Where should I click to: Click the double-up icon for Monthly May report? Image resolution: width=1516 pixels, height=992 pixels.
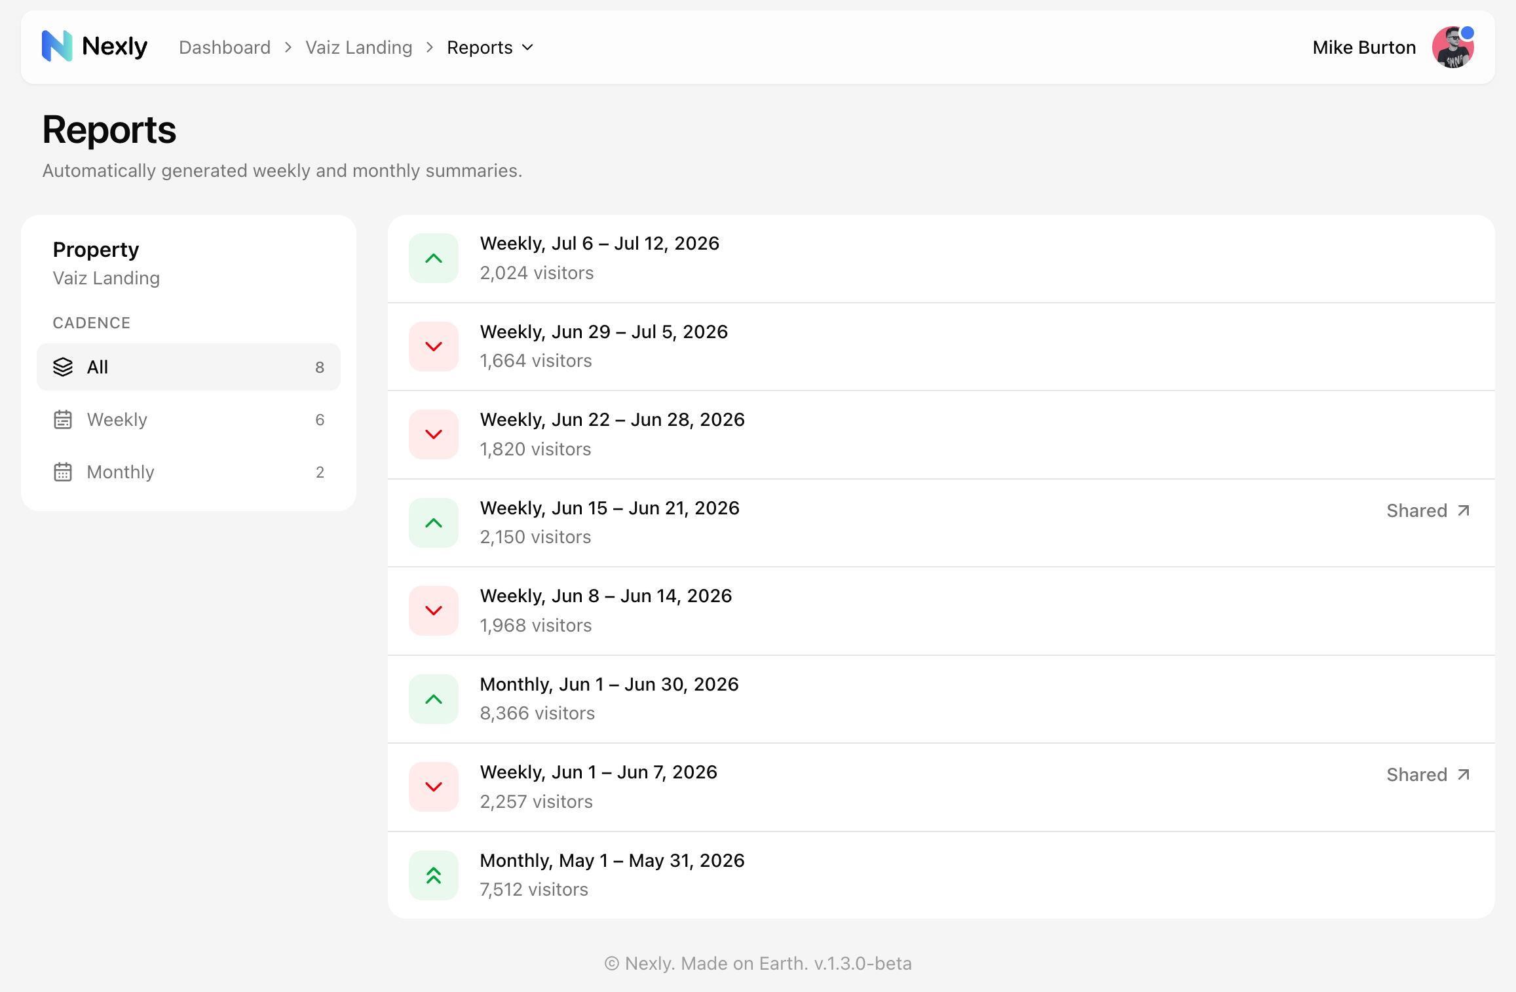434,875
